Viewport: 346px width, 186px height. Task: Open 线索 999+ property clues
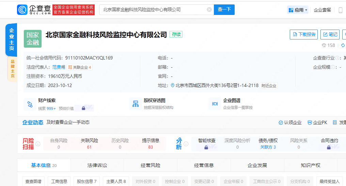point(47,108)
